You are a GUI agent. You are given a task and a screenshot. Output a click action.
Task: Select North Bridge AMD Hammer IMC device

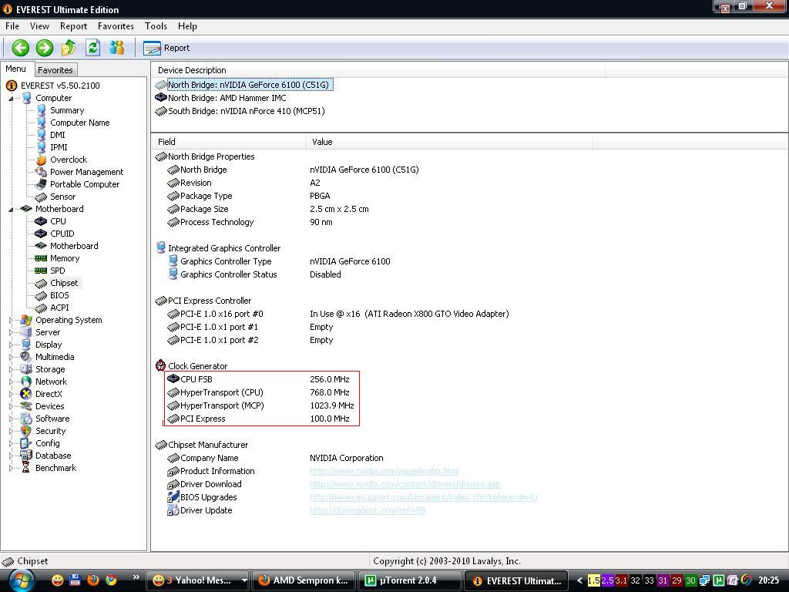point(227,98)
